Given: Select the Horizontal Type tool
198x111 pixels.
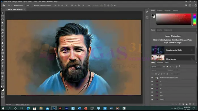Looking at the screenshot, I should tap(3, 66).
